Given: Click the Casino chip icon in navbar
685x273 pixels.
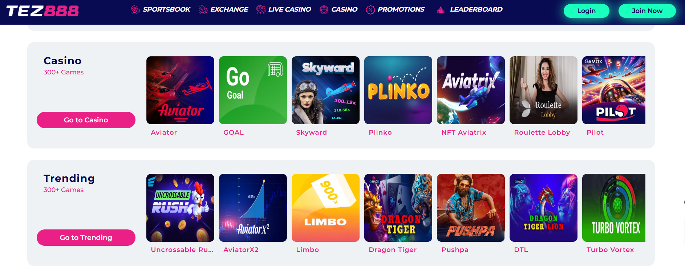Looking at the screenshot, I should point(324,10).
